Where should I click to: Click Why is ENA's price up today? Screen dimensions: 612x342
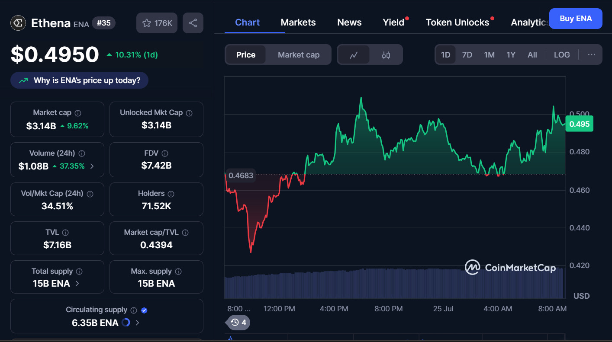pos(79,80)
